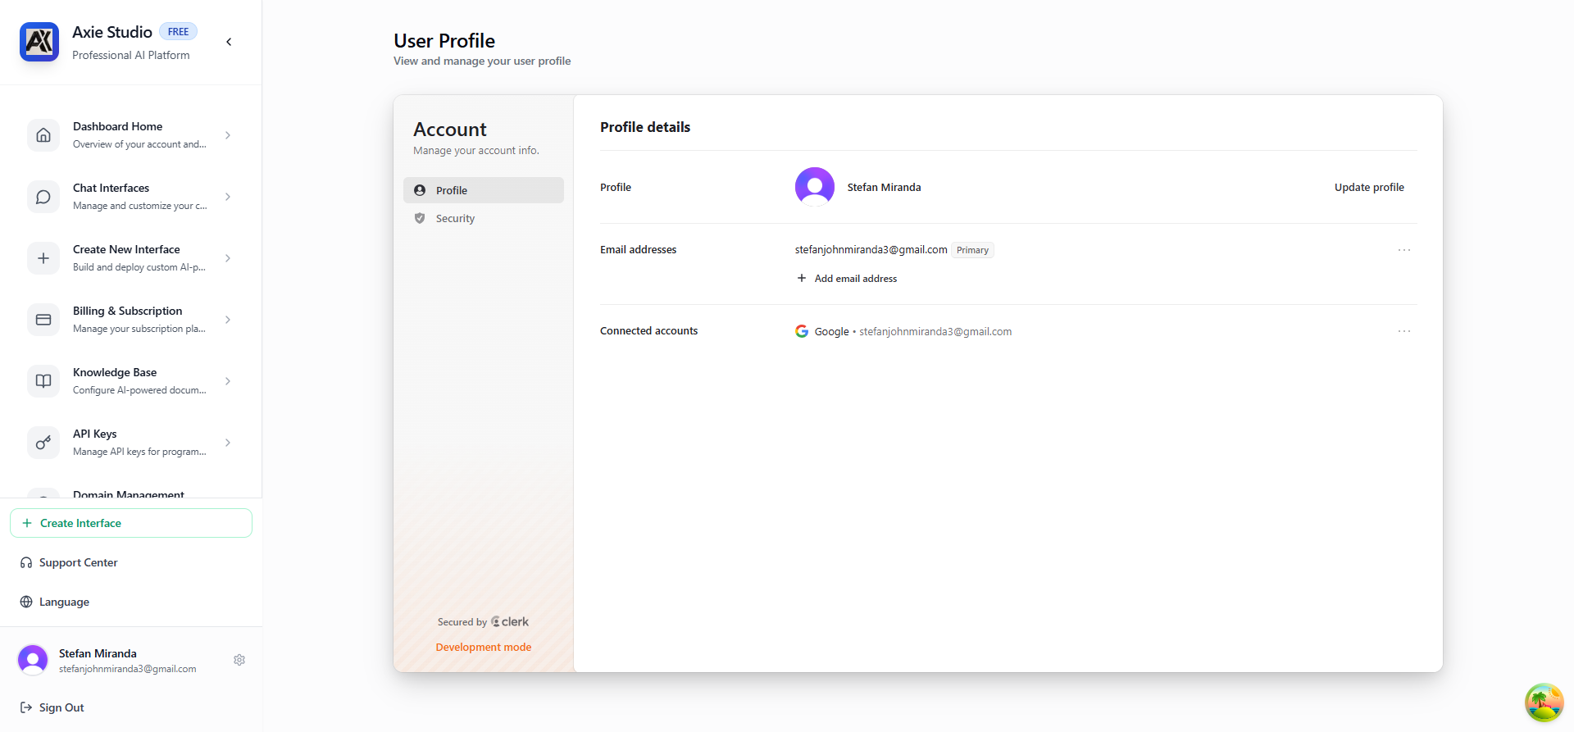Click the Chat Interfaces speech bubble icon
This screenshot has width=1574, height=732.
(43, 197)
